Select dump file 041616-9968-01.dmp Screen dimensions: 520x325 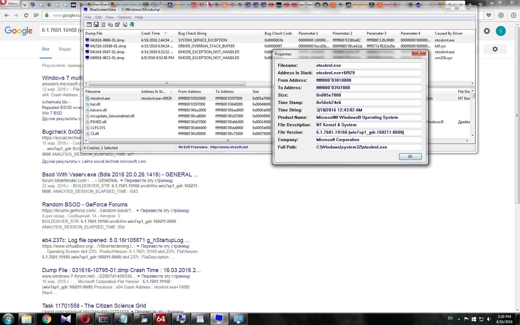point(107,40)
